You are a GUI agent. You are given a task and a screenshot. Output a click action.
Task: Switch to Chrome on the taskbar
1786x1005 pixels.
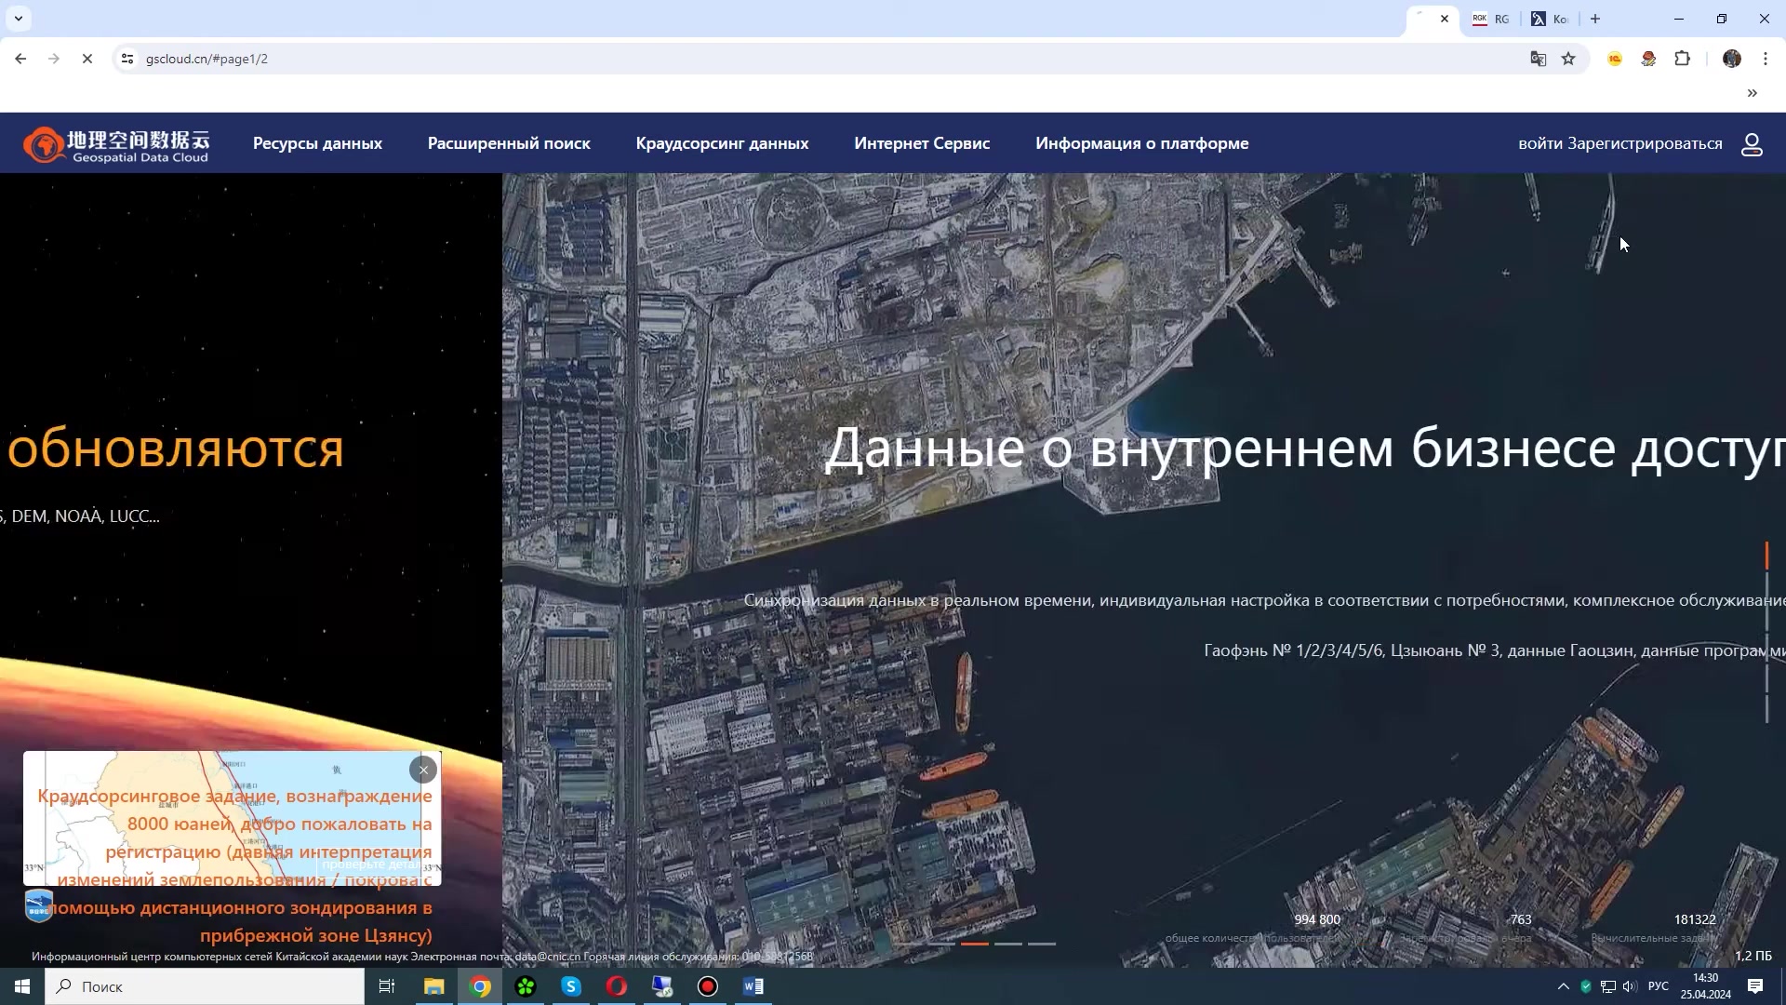click(x=480, y=986)
